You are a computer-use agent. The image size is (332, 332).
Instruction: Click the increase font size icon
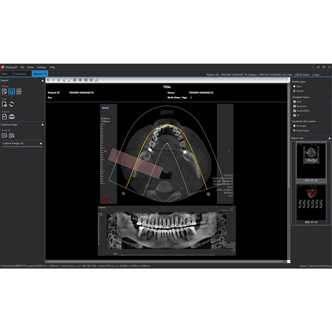(x=64, y=80)
